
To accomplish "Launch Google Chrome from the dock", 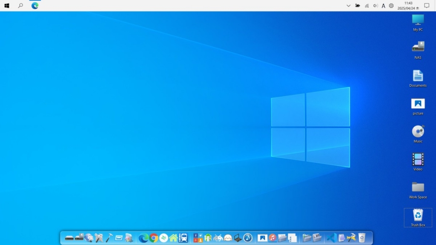I will [x=154, y=238].
